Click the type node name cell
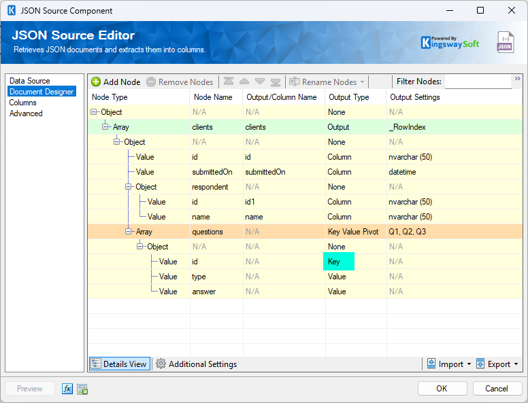 click(x=216, y=276)
